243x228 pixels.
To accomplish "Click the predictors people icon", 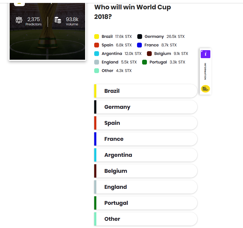I will (19, 20).
